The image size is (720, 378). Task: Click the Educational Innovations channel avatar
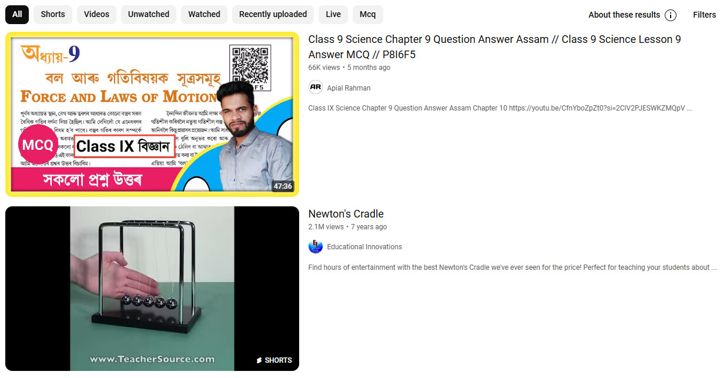click(316, 246)
